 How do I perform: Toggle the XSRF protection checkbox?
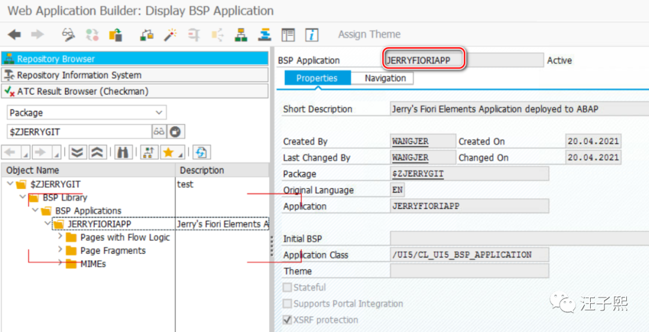pos(287,320)
